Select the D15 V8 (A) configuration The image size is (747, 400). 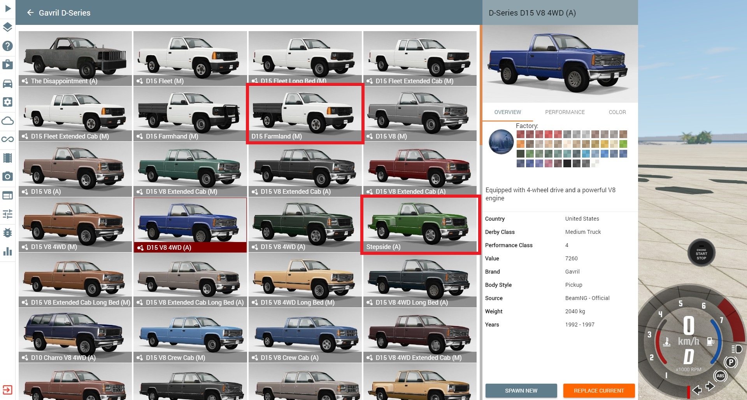pyautogui.click(x=75, y=169)
